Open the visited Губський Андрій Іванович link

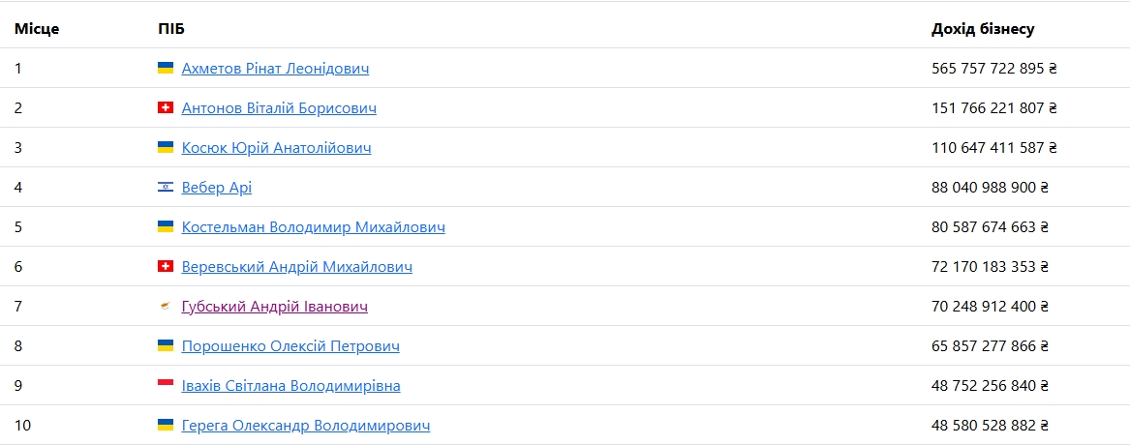click(274, 307)
